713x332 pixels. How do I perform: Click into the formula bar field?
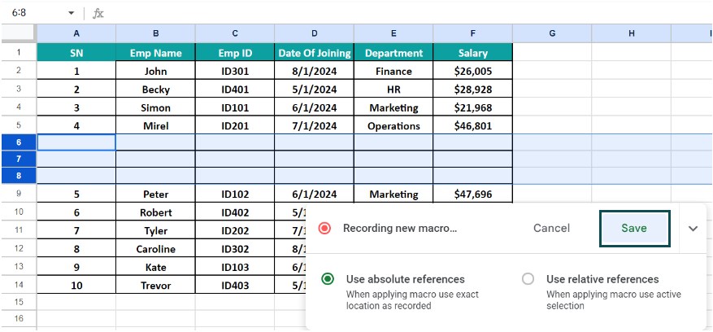409,13
